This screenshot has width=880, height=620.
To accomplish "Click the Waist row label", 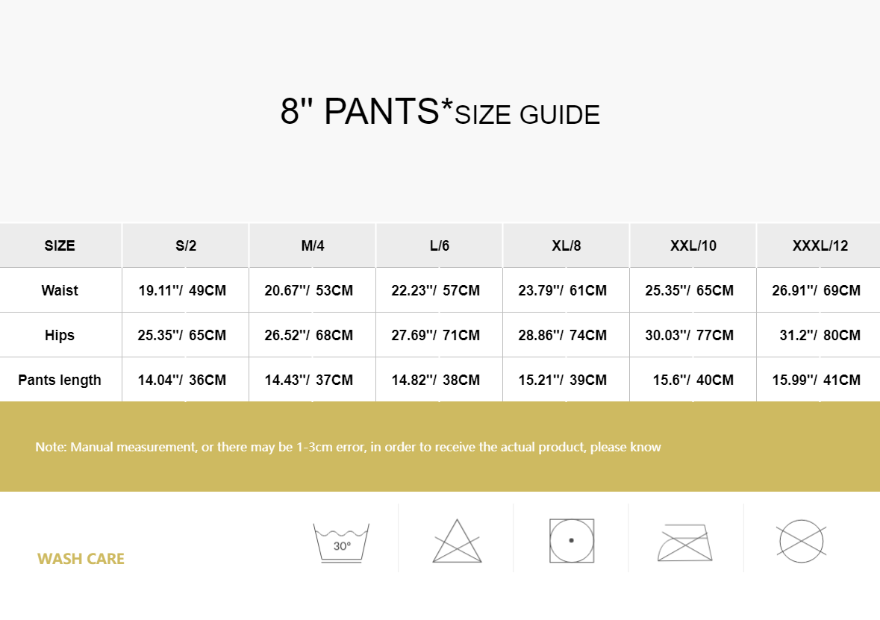I will pos(60,290).
